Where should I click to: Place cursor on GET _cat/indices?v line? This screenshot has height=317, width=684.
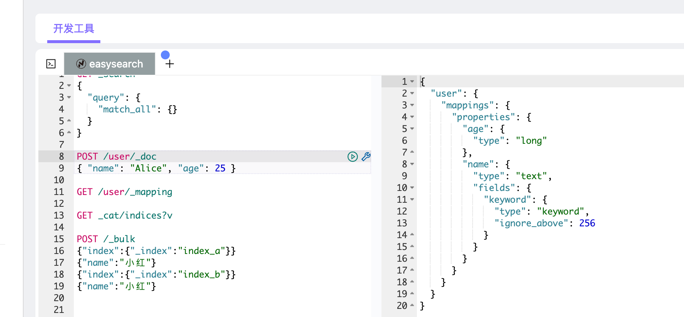pos(124,215)
